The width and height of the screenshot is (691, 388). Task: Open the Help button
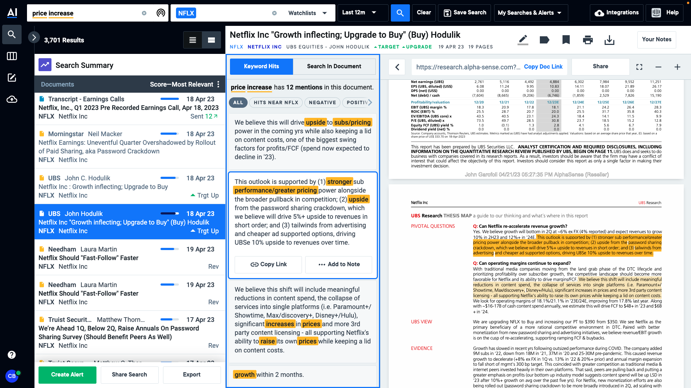coord(664,13)
